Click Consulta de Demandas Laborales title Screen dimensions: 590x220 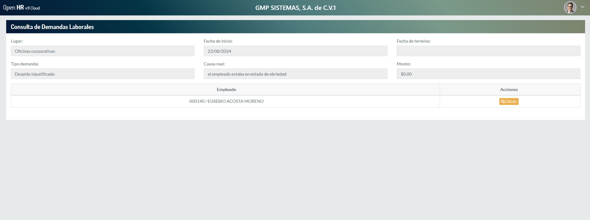pos(52,27)
